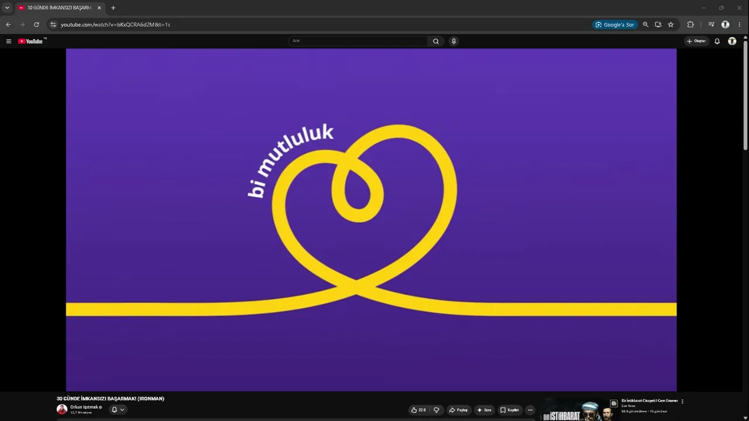Open the YouTube guide hamburger menu

[x=9, y=41]
